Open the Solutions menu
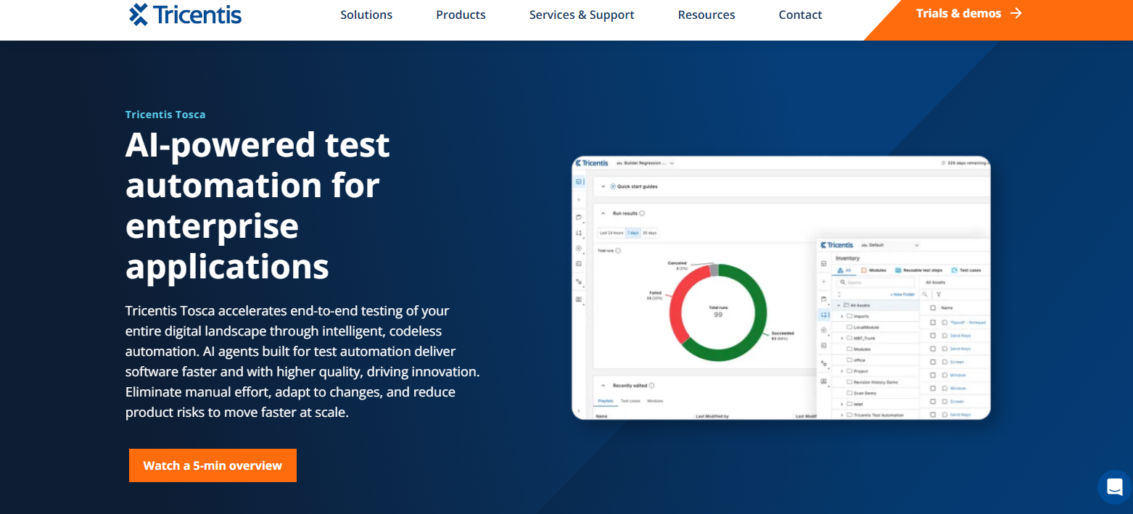The image size is (1133, 514). [x=366, y=14]
